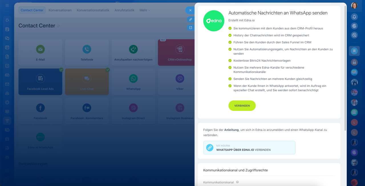Click 'History der Chatnachrichten' bullet text
The image size is (365, 186).
point(271,35)
